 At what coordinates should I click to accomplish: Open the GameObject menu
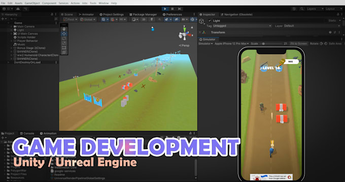pos(32,3)
